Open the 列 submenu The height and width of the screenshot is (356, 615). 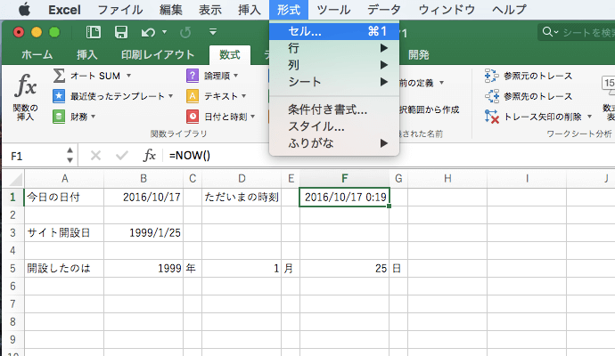(x=334, y=65)
